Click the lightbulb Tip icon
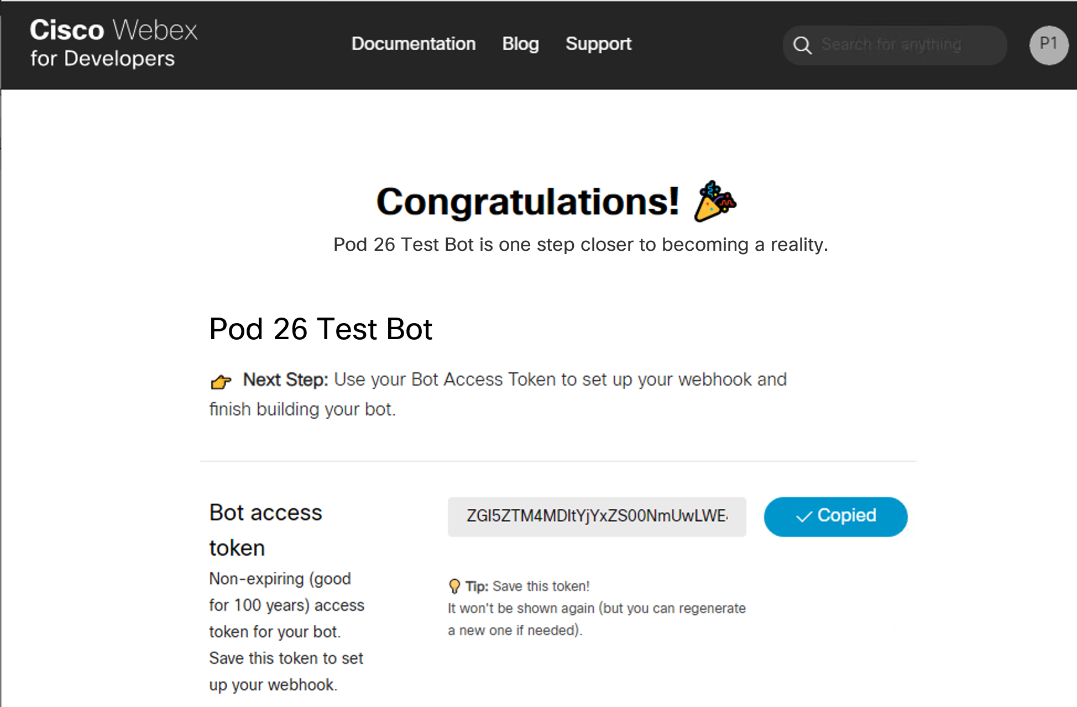 pos(454,586)
